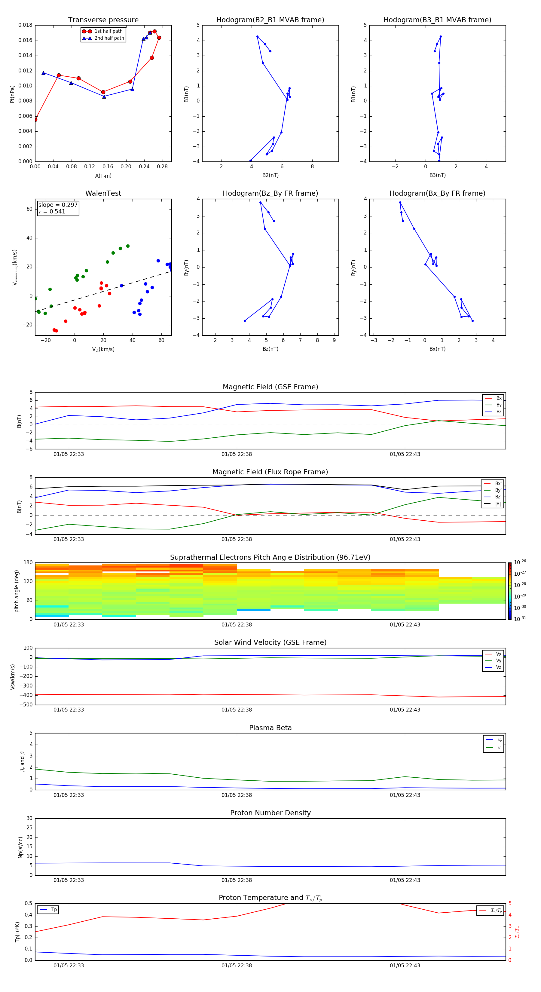Click the Suprathermal Electrons Pitch Angle Distribution title

(270, 557)
